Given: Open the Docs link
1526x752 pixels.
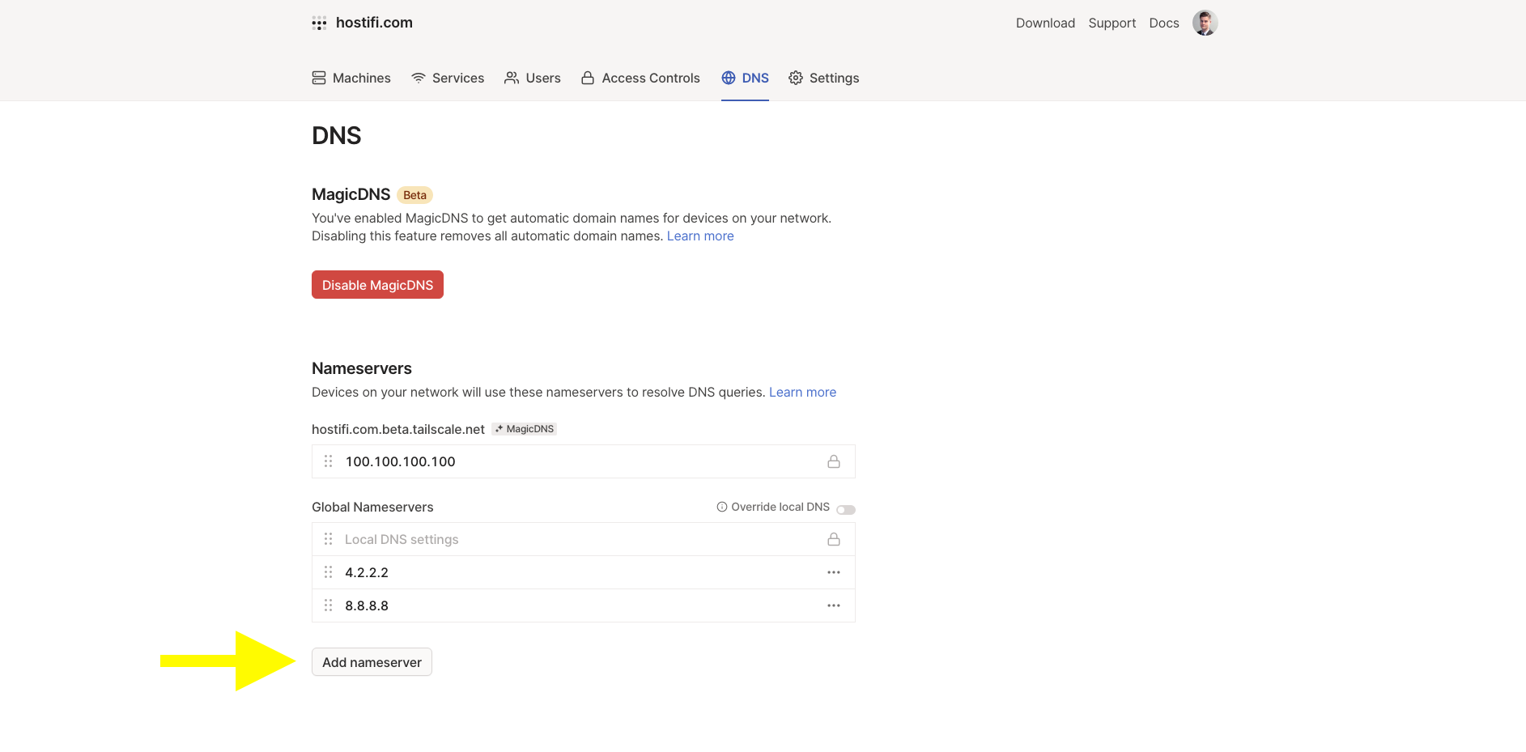Looking at the screenshot, I should pos(1164,23).
